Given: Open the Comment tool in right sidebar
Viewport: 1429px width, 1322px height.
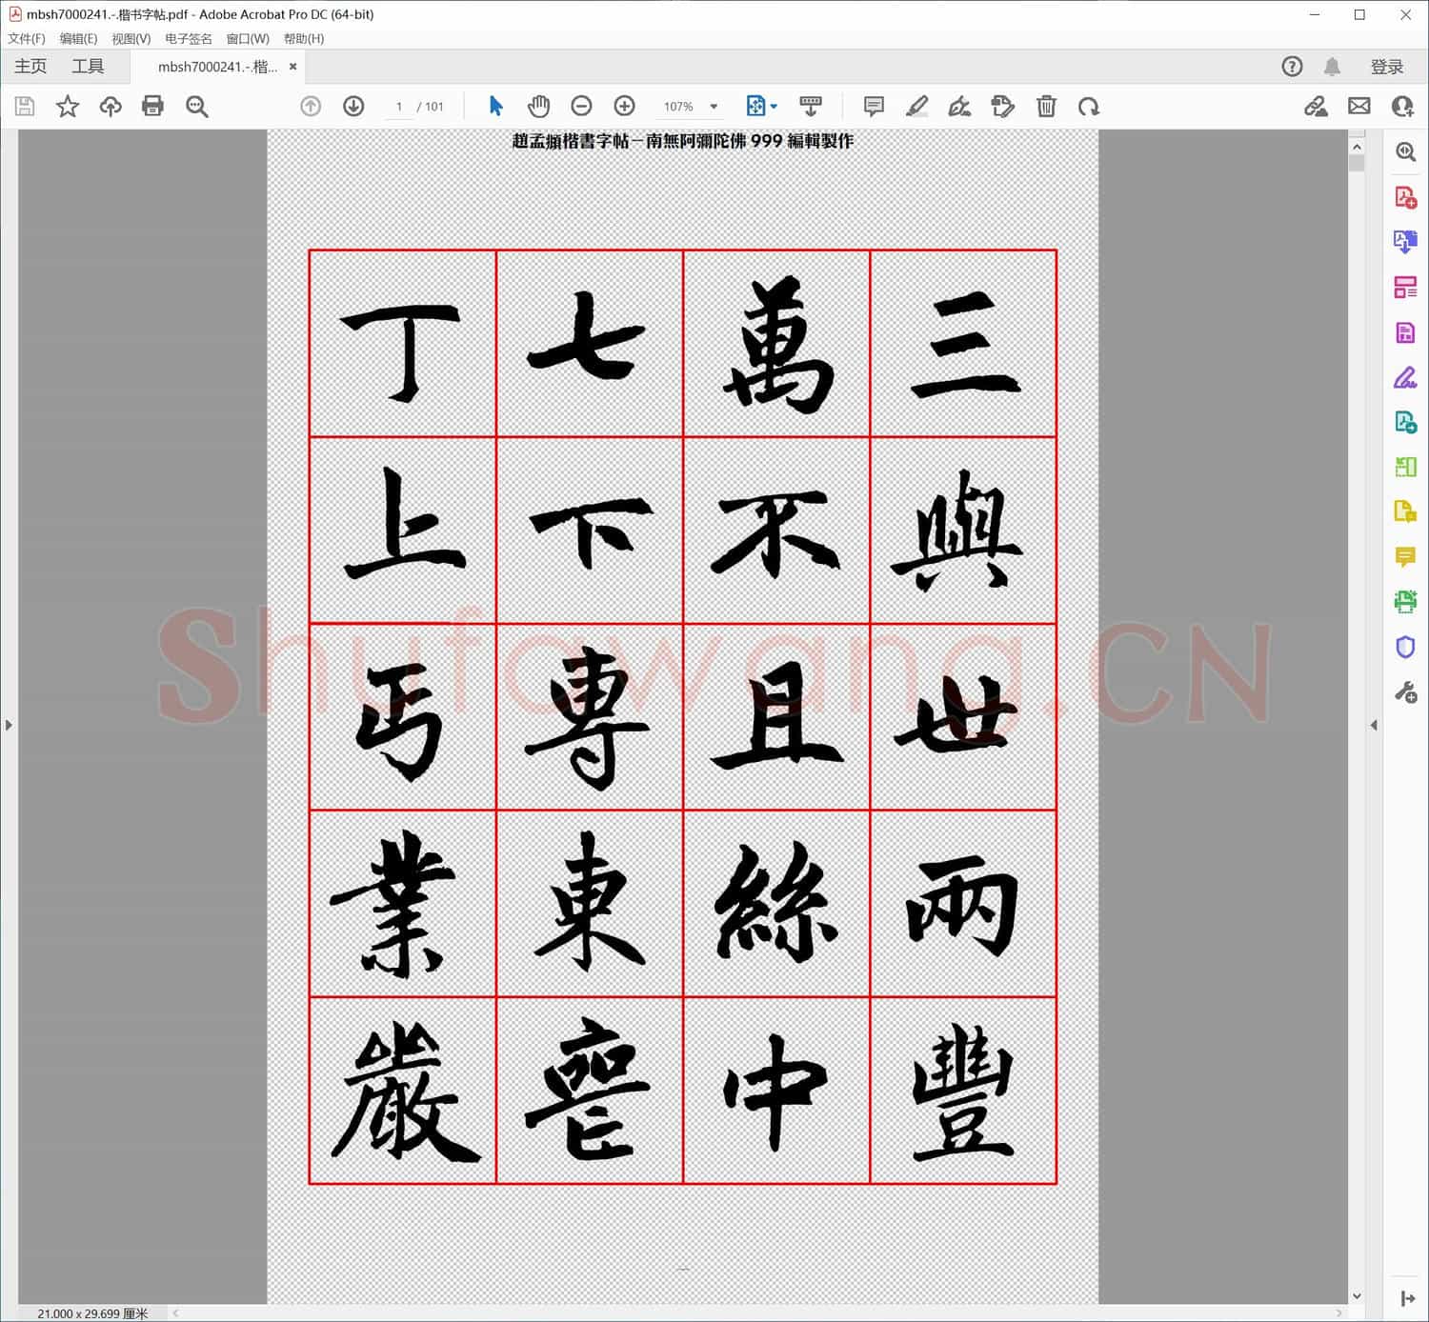Looking at the screenshot, I should click(x=1405, y=556).
